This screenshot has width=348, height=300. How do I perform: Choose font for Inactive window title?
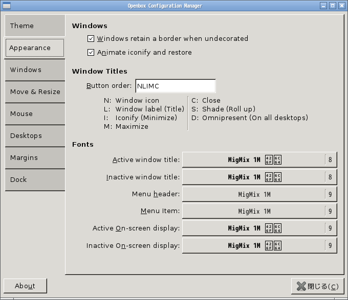pos(259,177)
